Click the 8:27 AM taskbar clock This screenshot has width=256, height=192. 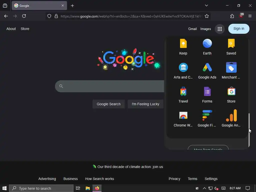pyautogui.click(x=235, y=188)
